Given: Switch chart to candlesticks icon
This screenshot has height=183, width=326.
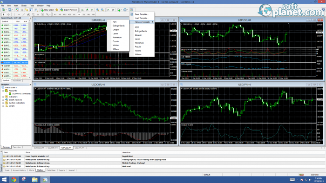Looking at the screenshot, I should click(x=87, y=10).
